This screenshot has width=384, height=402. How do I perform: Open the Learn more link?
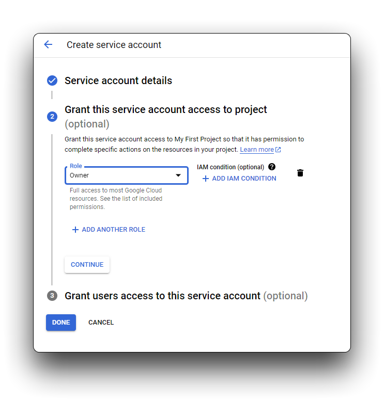pyautogui.click(x=257, y=150)
